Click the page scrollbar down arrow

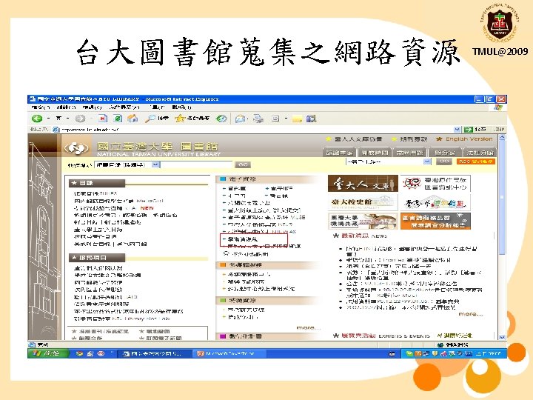pyautogui.click(x=503, y=337)
